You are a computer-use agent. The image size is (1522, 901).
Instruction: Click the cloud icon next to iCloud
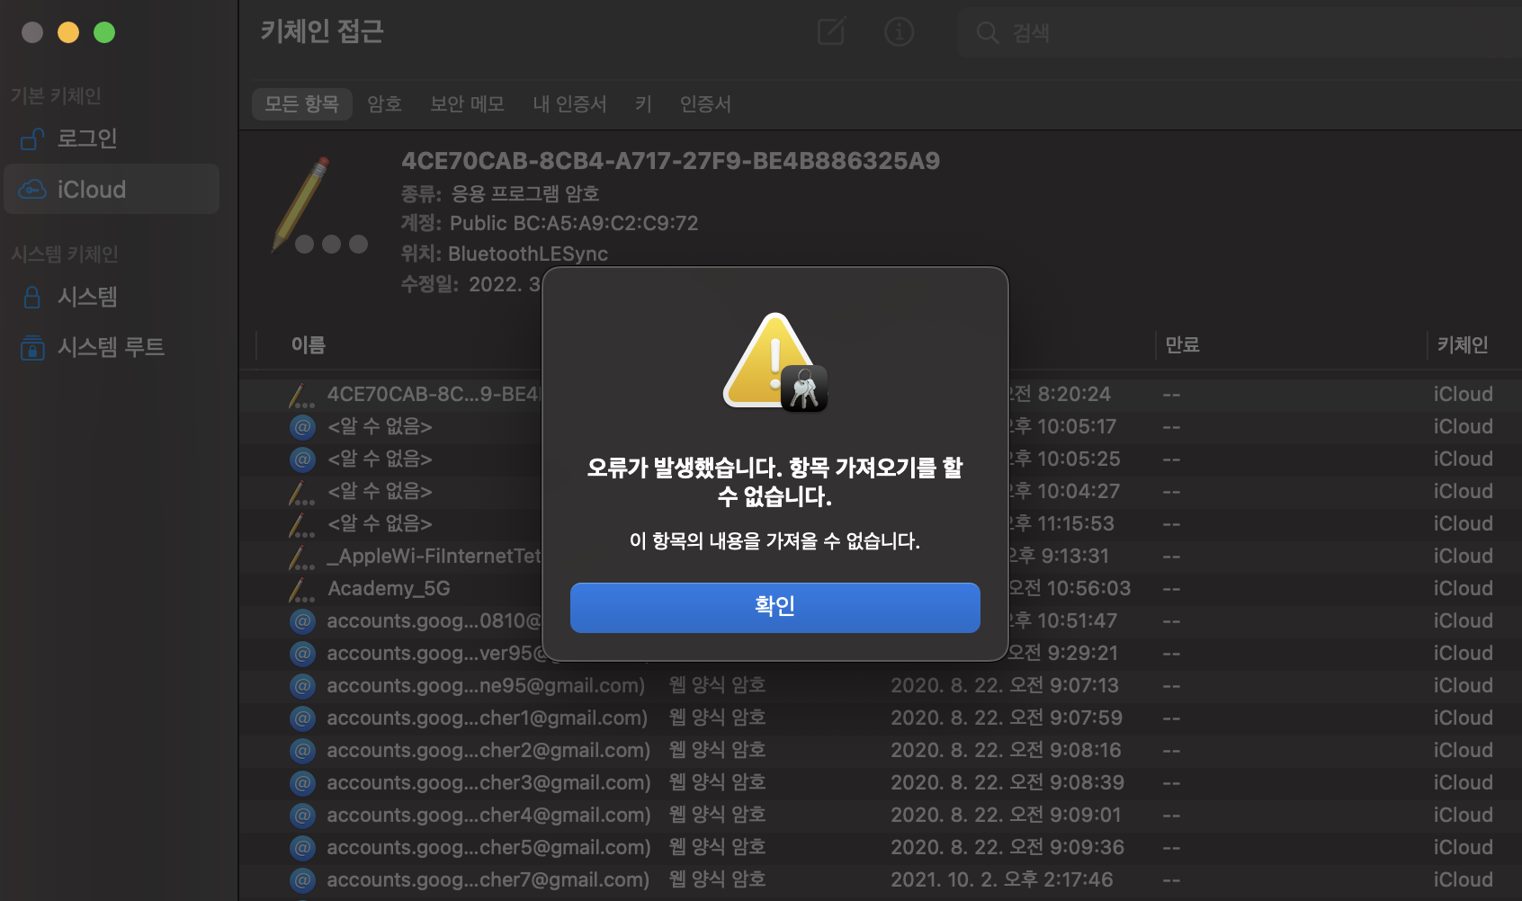point(32,189)
